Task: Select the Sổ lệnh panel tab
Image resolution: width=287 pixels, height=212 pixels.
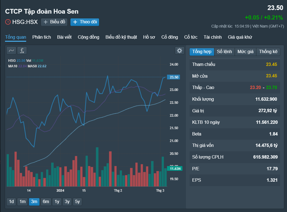Action: pyautogui.click(x=224, y=51)
